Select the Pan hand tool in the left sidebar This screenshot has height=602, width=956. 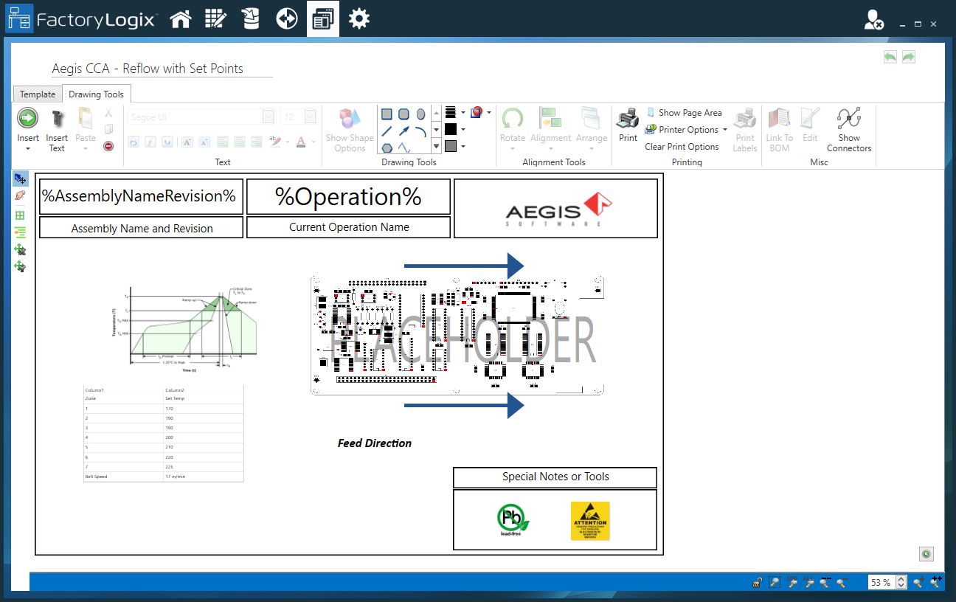pos(20,196)
